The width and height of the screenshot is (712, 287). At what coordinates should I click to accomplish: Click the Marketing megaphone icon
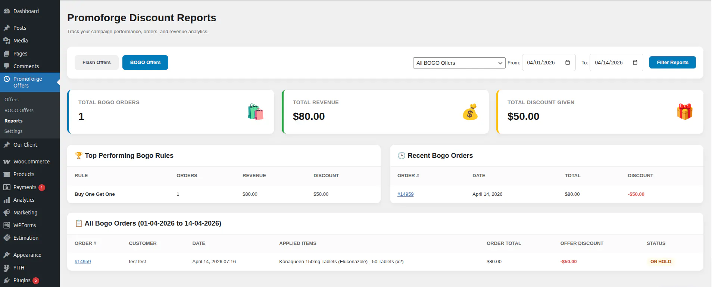7,213
